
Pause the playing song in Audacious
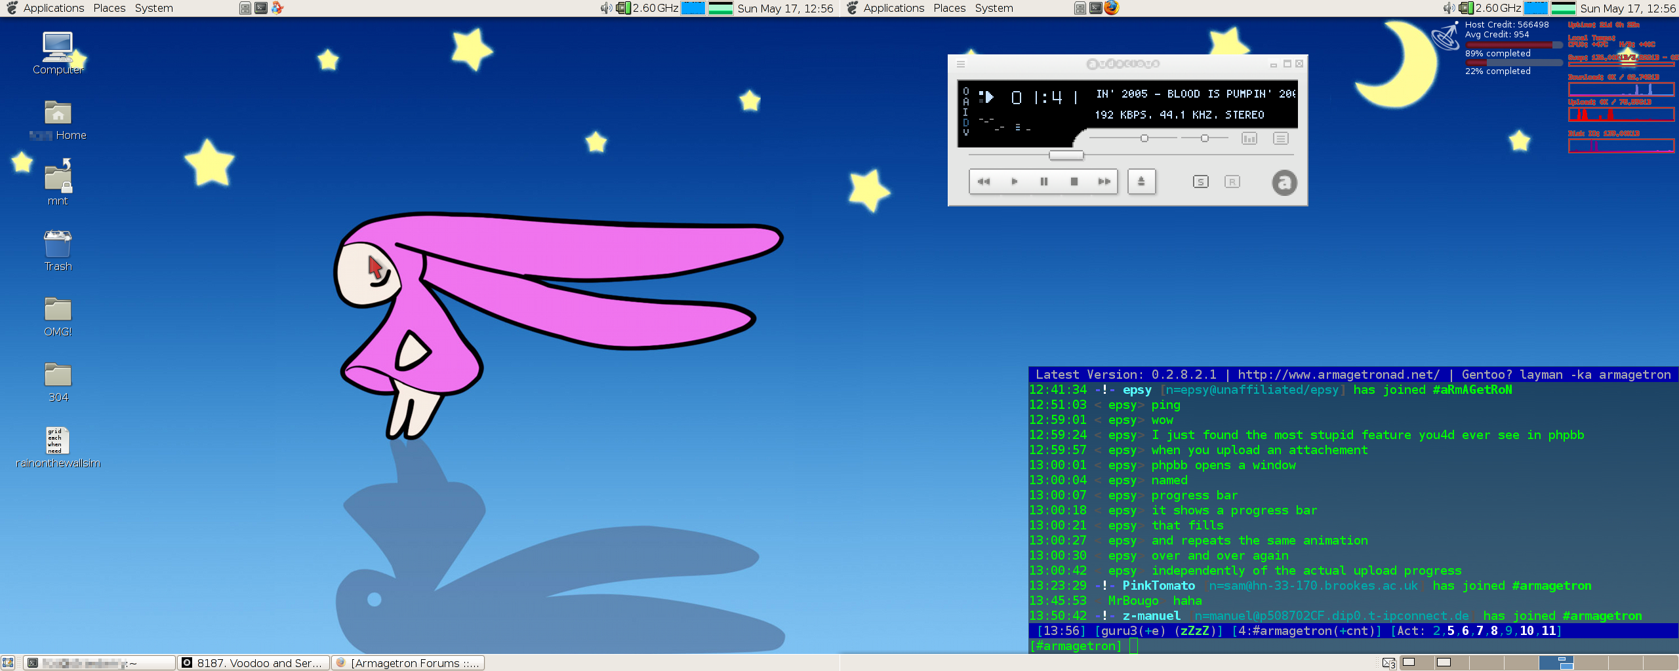coord(1043,182)
